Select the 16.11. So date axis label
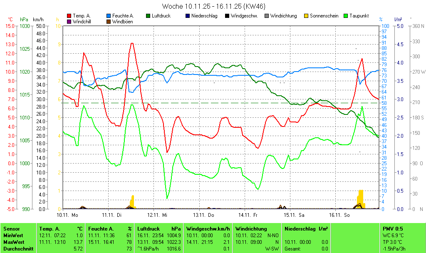The height and width of the screenshot is (253, 426). point(338,215)
